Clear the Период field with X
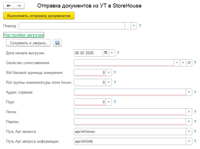 (x=134, y=26)
